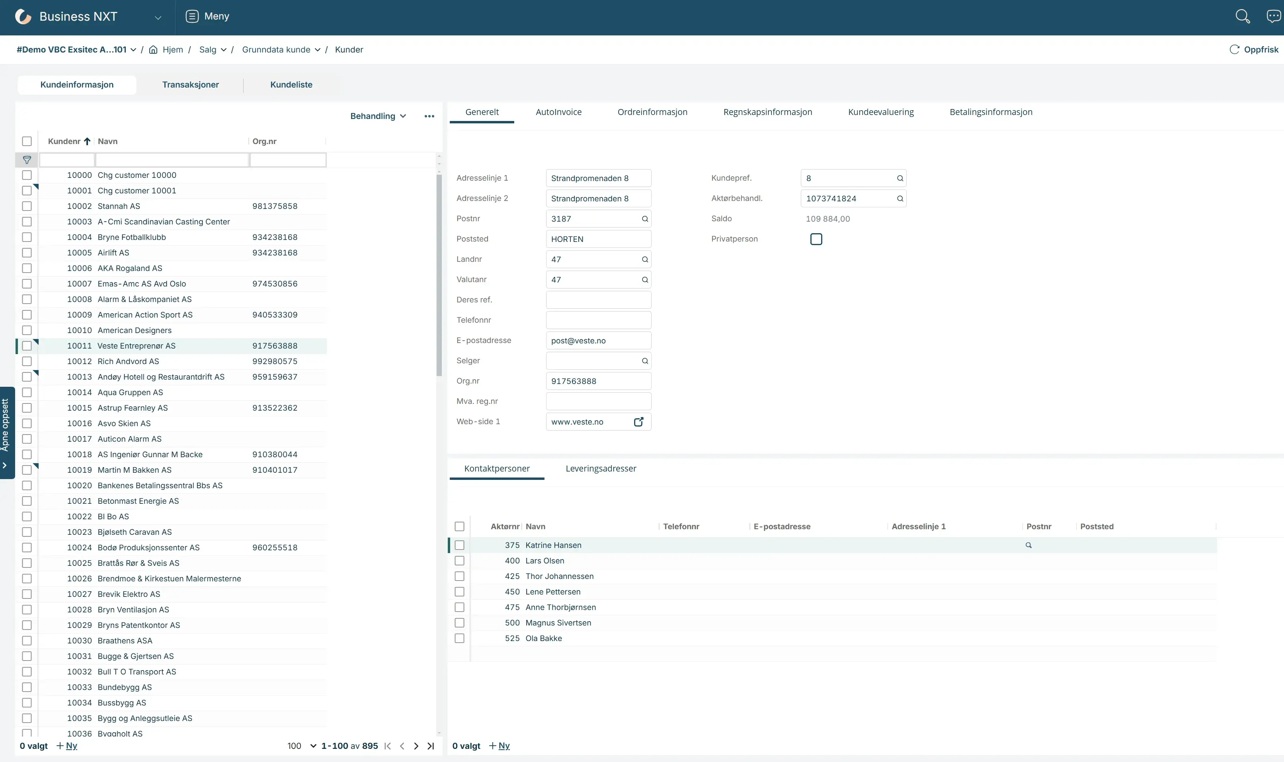Viewport: 1284px width, 762px height.
Task: Toggle the Privatperson checkbox
Action: pos(816,239)
